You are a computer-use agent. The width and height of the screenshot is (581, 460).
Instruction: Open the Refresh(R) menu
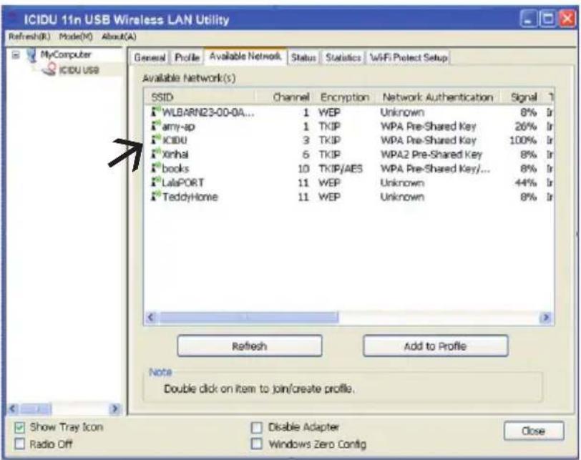point(29,36)
